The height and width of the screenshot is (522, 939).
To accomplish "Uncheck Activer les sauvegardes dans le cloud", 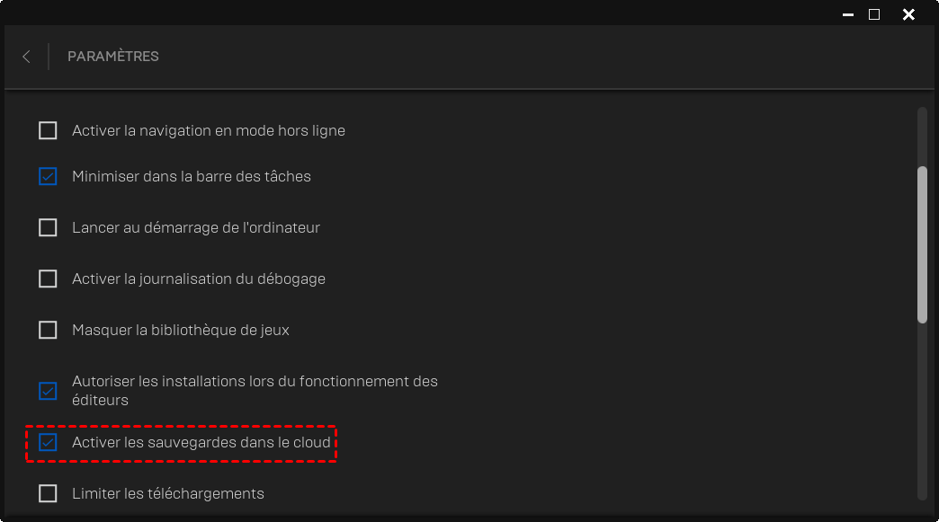I will click(x=48, y=442).
